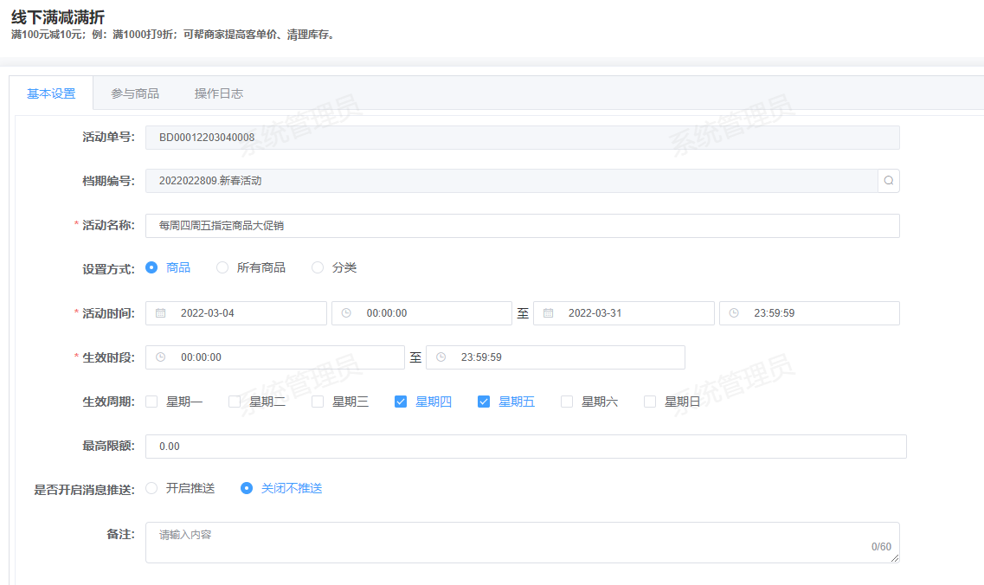The image size is (984, 585).
Task: Focus the 最高限额 amount field
Action: pos(525,447)
